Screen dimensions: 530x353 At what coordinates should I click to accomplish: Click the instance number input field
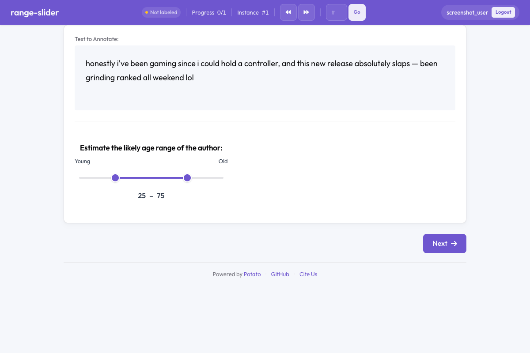(337, 12)
